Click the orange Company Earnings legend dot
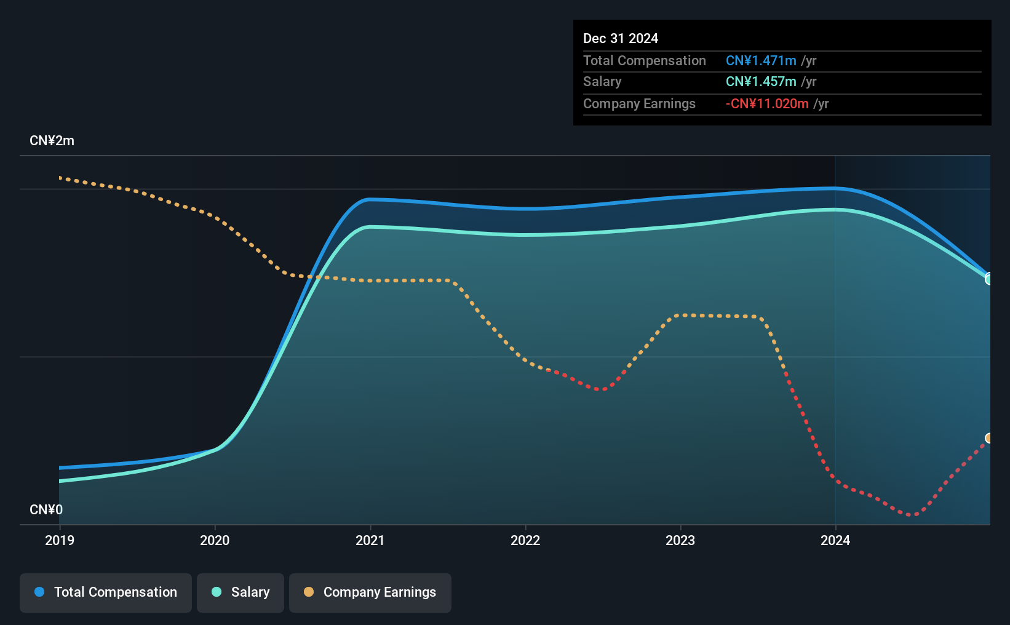1010x625 pixels. click(309, 592)
